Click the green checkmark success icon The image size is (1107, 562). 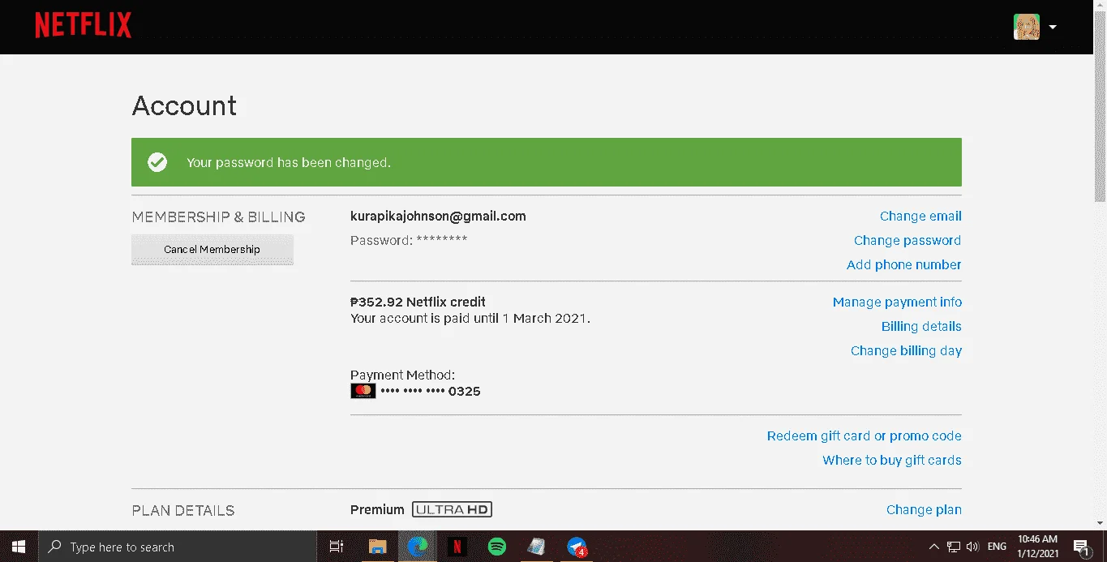(157, 162)
